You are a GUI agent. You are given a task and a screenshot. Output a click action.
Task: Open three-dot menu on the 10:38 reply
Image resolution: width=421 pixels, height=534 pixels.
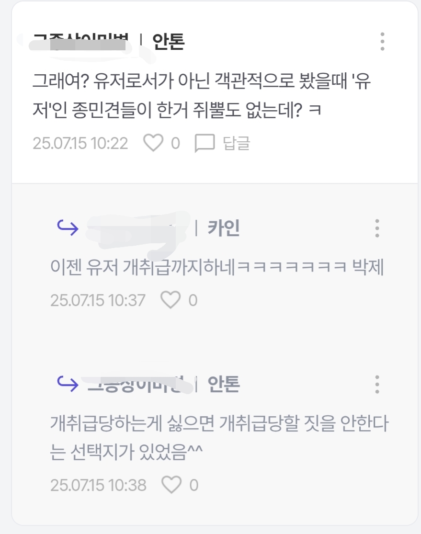point(377,385)
